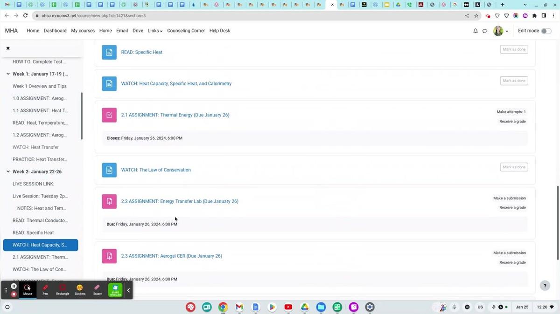The height and width of the screenshot is (314, 560).
Task: Open WATCH: Heat Capacity, Specific Heat, and Calorimetry
Action: 176,84
